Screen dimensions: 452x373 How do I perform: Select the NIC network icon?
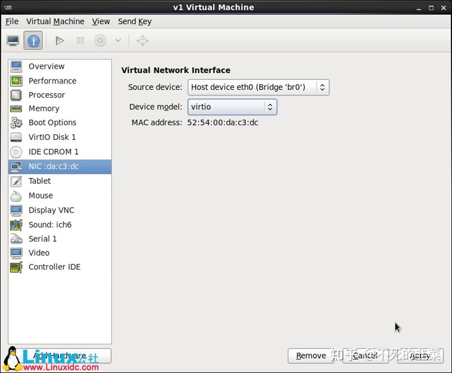(x=16, y=166)
